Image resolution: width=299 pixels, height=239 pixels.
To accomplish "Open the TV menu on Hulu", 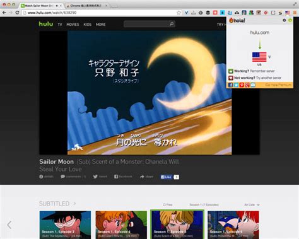I will (x=60, y=25).
